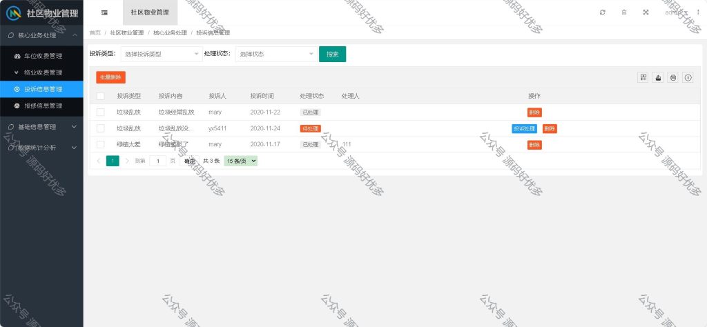Open 物业收费管理 in sidebar

[41, 72]
